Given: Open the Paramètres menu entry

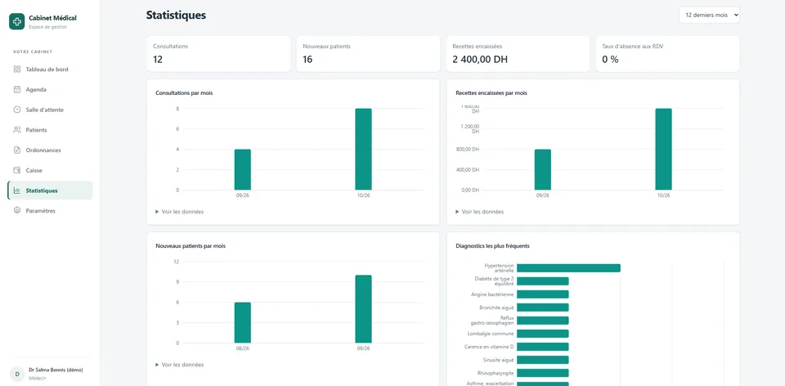Looking at the screenshot, I should 50,211.
